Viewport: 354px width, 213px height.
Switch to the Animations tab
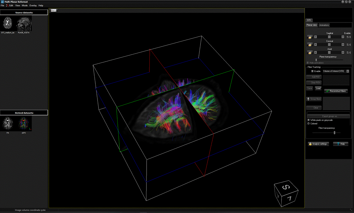[324, 25]
